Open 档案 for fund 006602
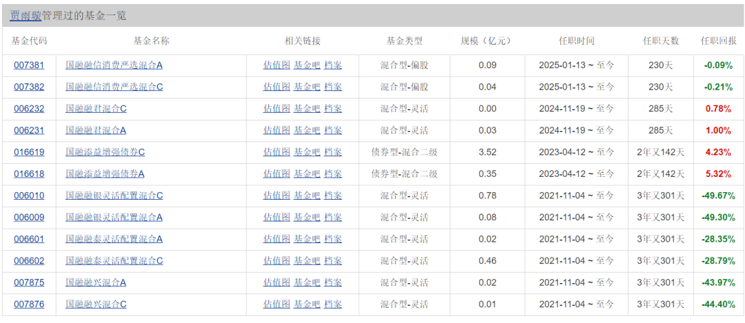Image resolution: width=745 pixels, height=323 pixels. pyautogui.click(x=333, y=261)
